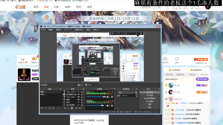Open the 工具(T) menu in OBS
Screen dimensions: 223x125
coord(88,30)
